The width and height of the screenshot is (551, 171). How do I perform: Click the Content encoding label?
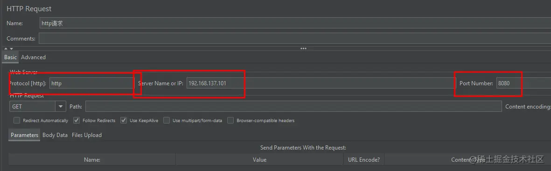click(x=528, y=106)
